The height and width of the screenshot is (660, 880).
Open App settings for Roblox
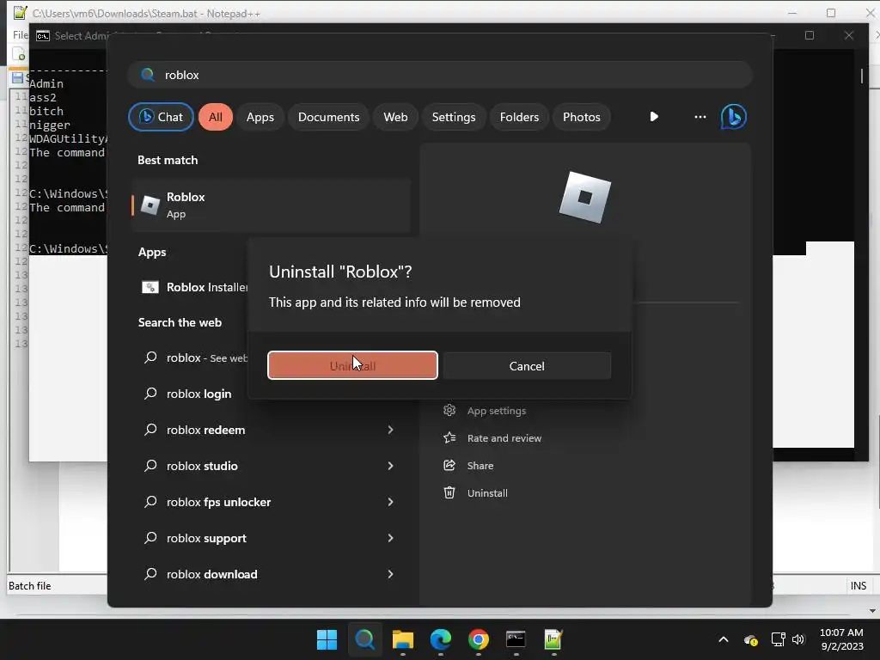coord(497,411)
